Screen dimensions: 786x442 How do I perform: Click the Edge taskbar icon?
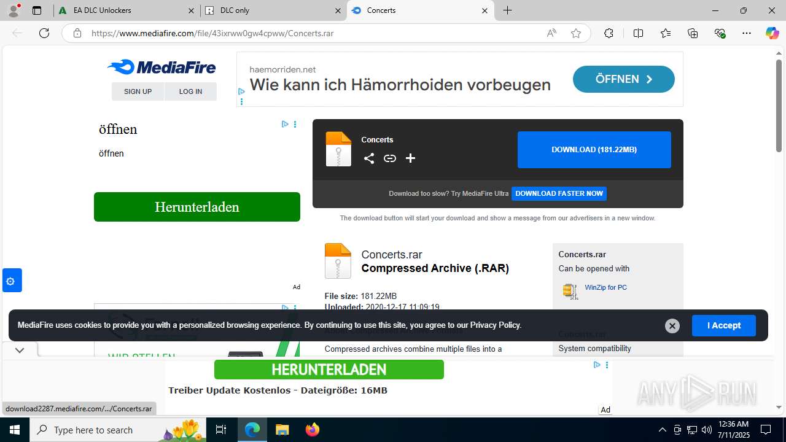[252, 430]
